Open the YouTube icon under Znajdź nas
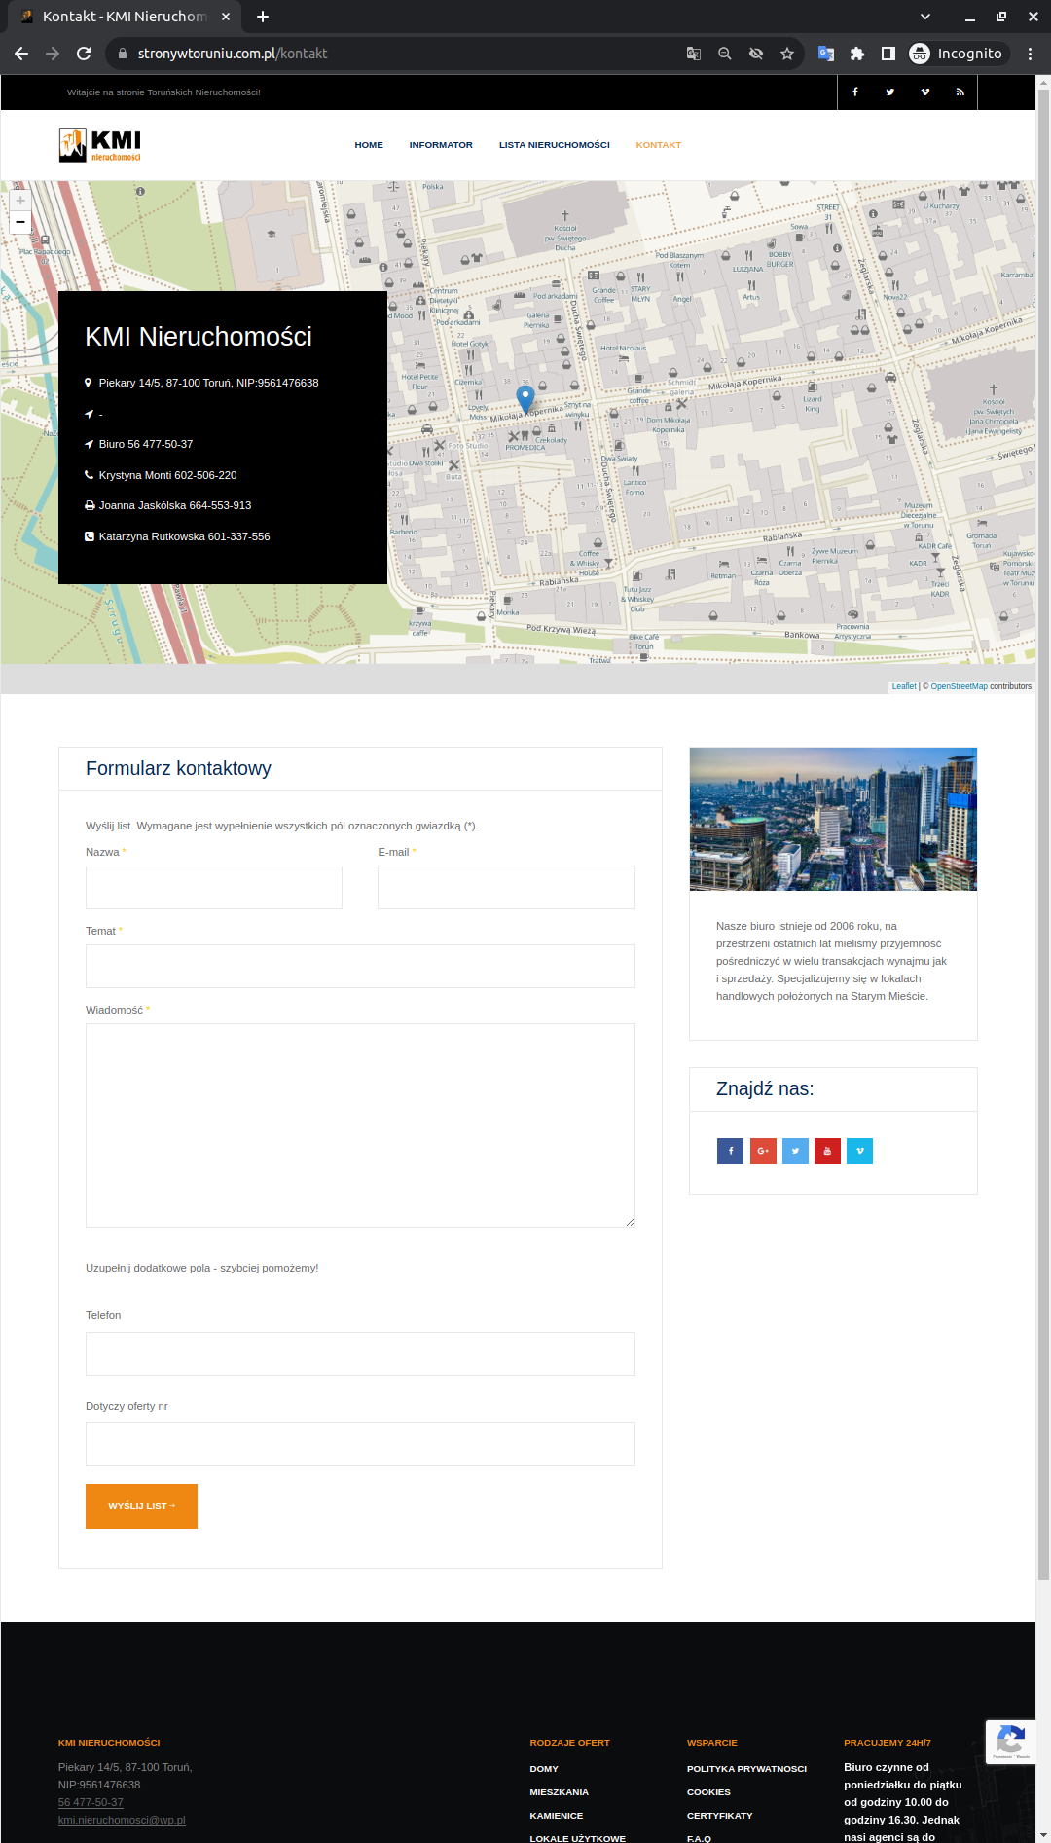1051x1843 pixels. point(827,1151)
